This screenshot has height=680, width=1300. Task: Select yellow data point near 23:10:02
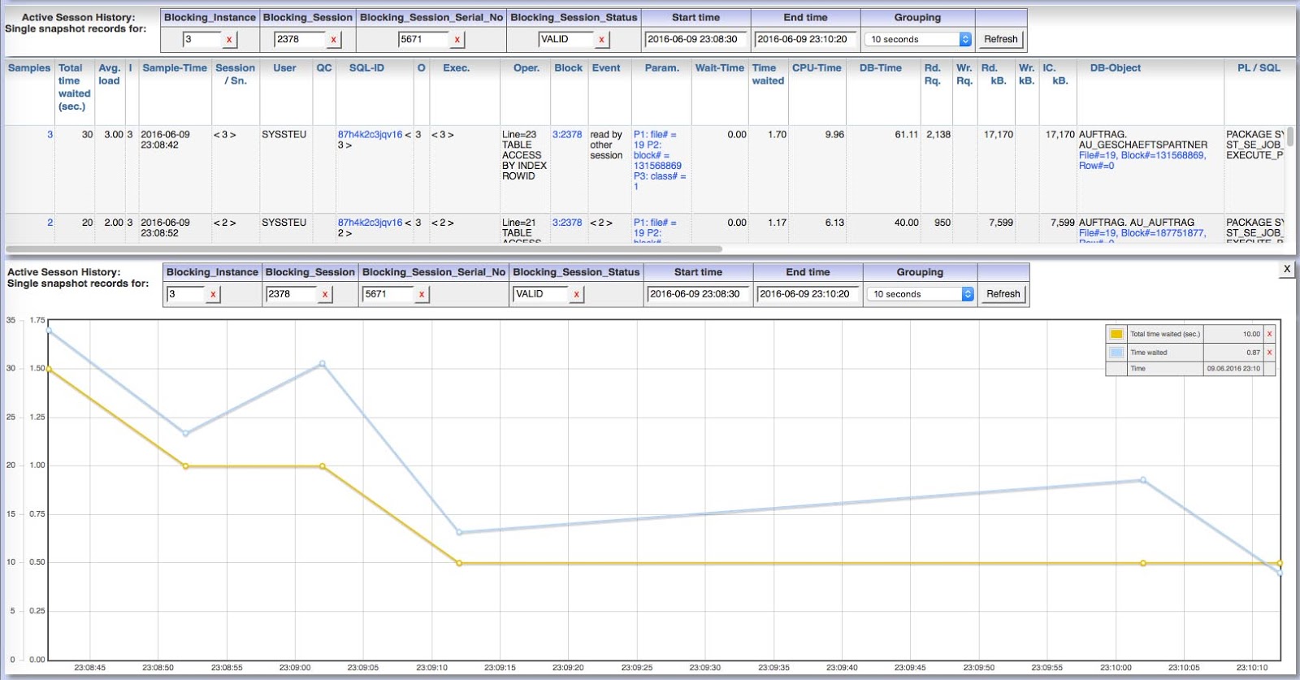[1143, 563]
